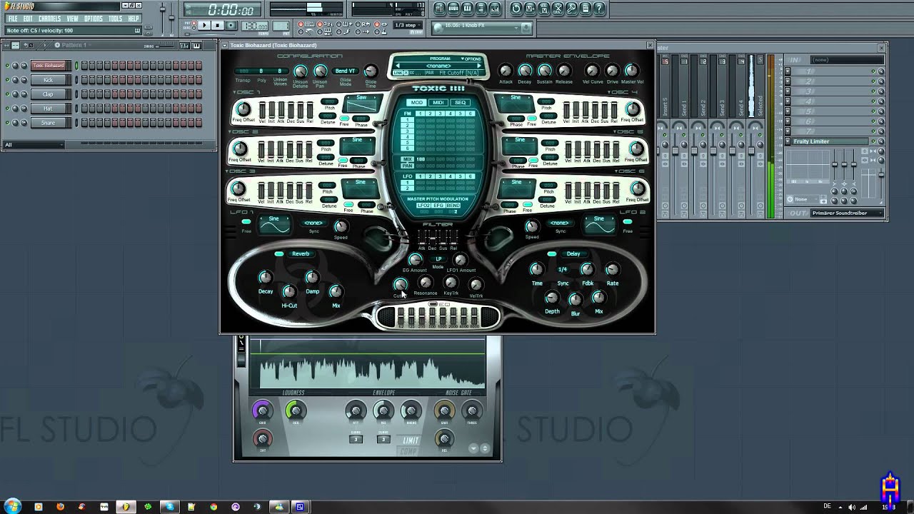
Task: Click the Glide Time knob
Action: [x=371, y=71]
